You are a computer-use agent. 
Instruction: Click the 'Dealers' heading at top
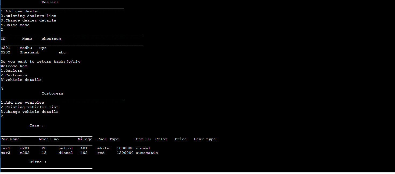pyautogui.click(x=50, y=2)
